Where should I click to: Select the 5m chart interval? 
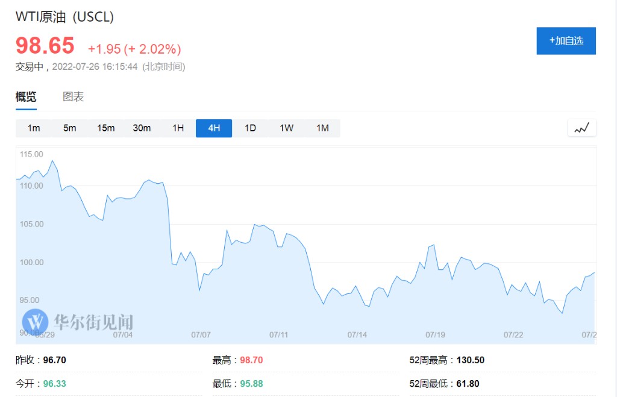coord(70,128)
